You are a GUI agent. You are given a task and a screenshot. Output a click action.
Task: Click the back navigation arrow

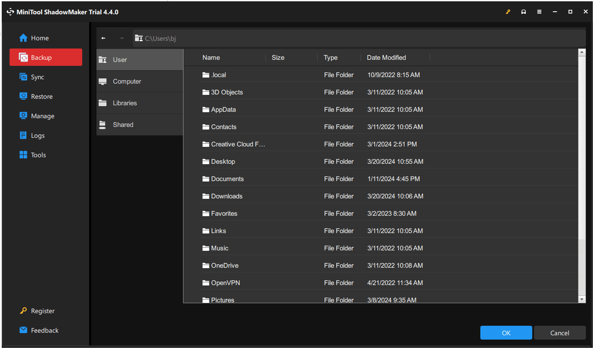[x=103, y=38]
